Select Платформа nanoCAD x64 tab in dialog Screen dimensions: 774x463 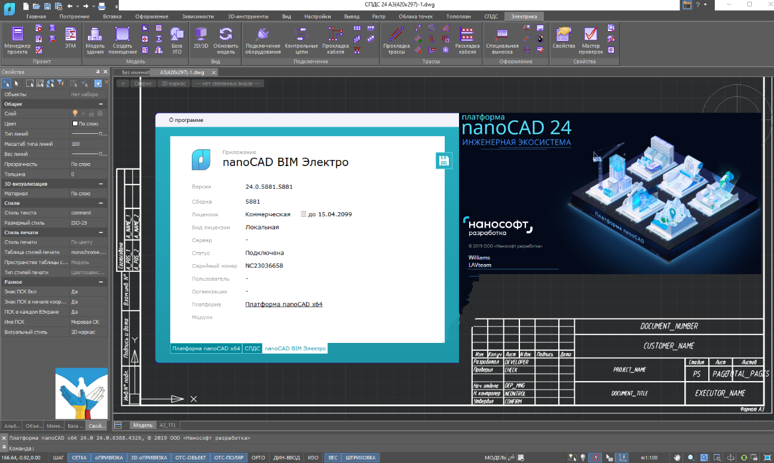point(206,348)
